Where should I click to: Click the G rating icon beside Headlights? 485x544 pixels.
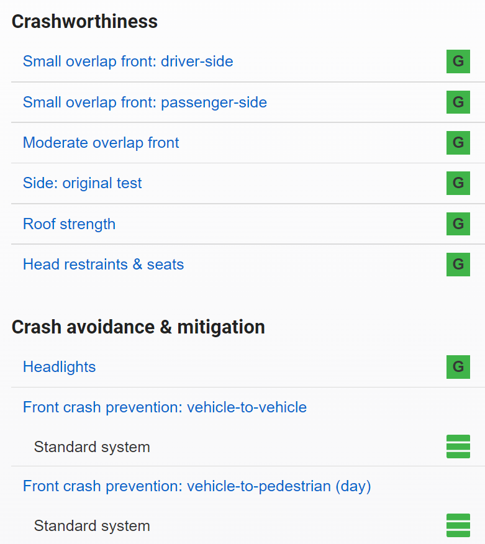pos(458,367)
